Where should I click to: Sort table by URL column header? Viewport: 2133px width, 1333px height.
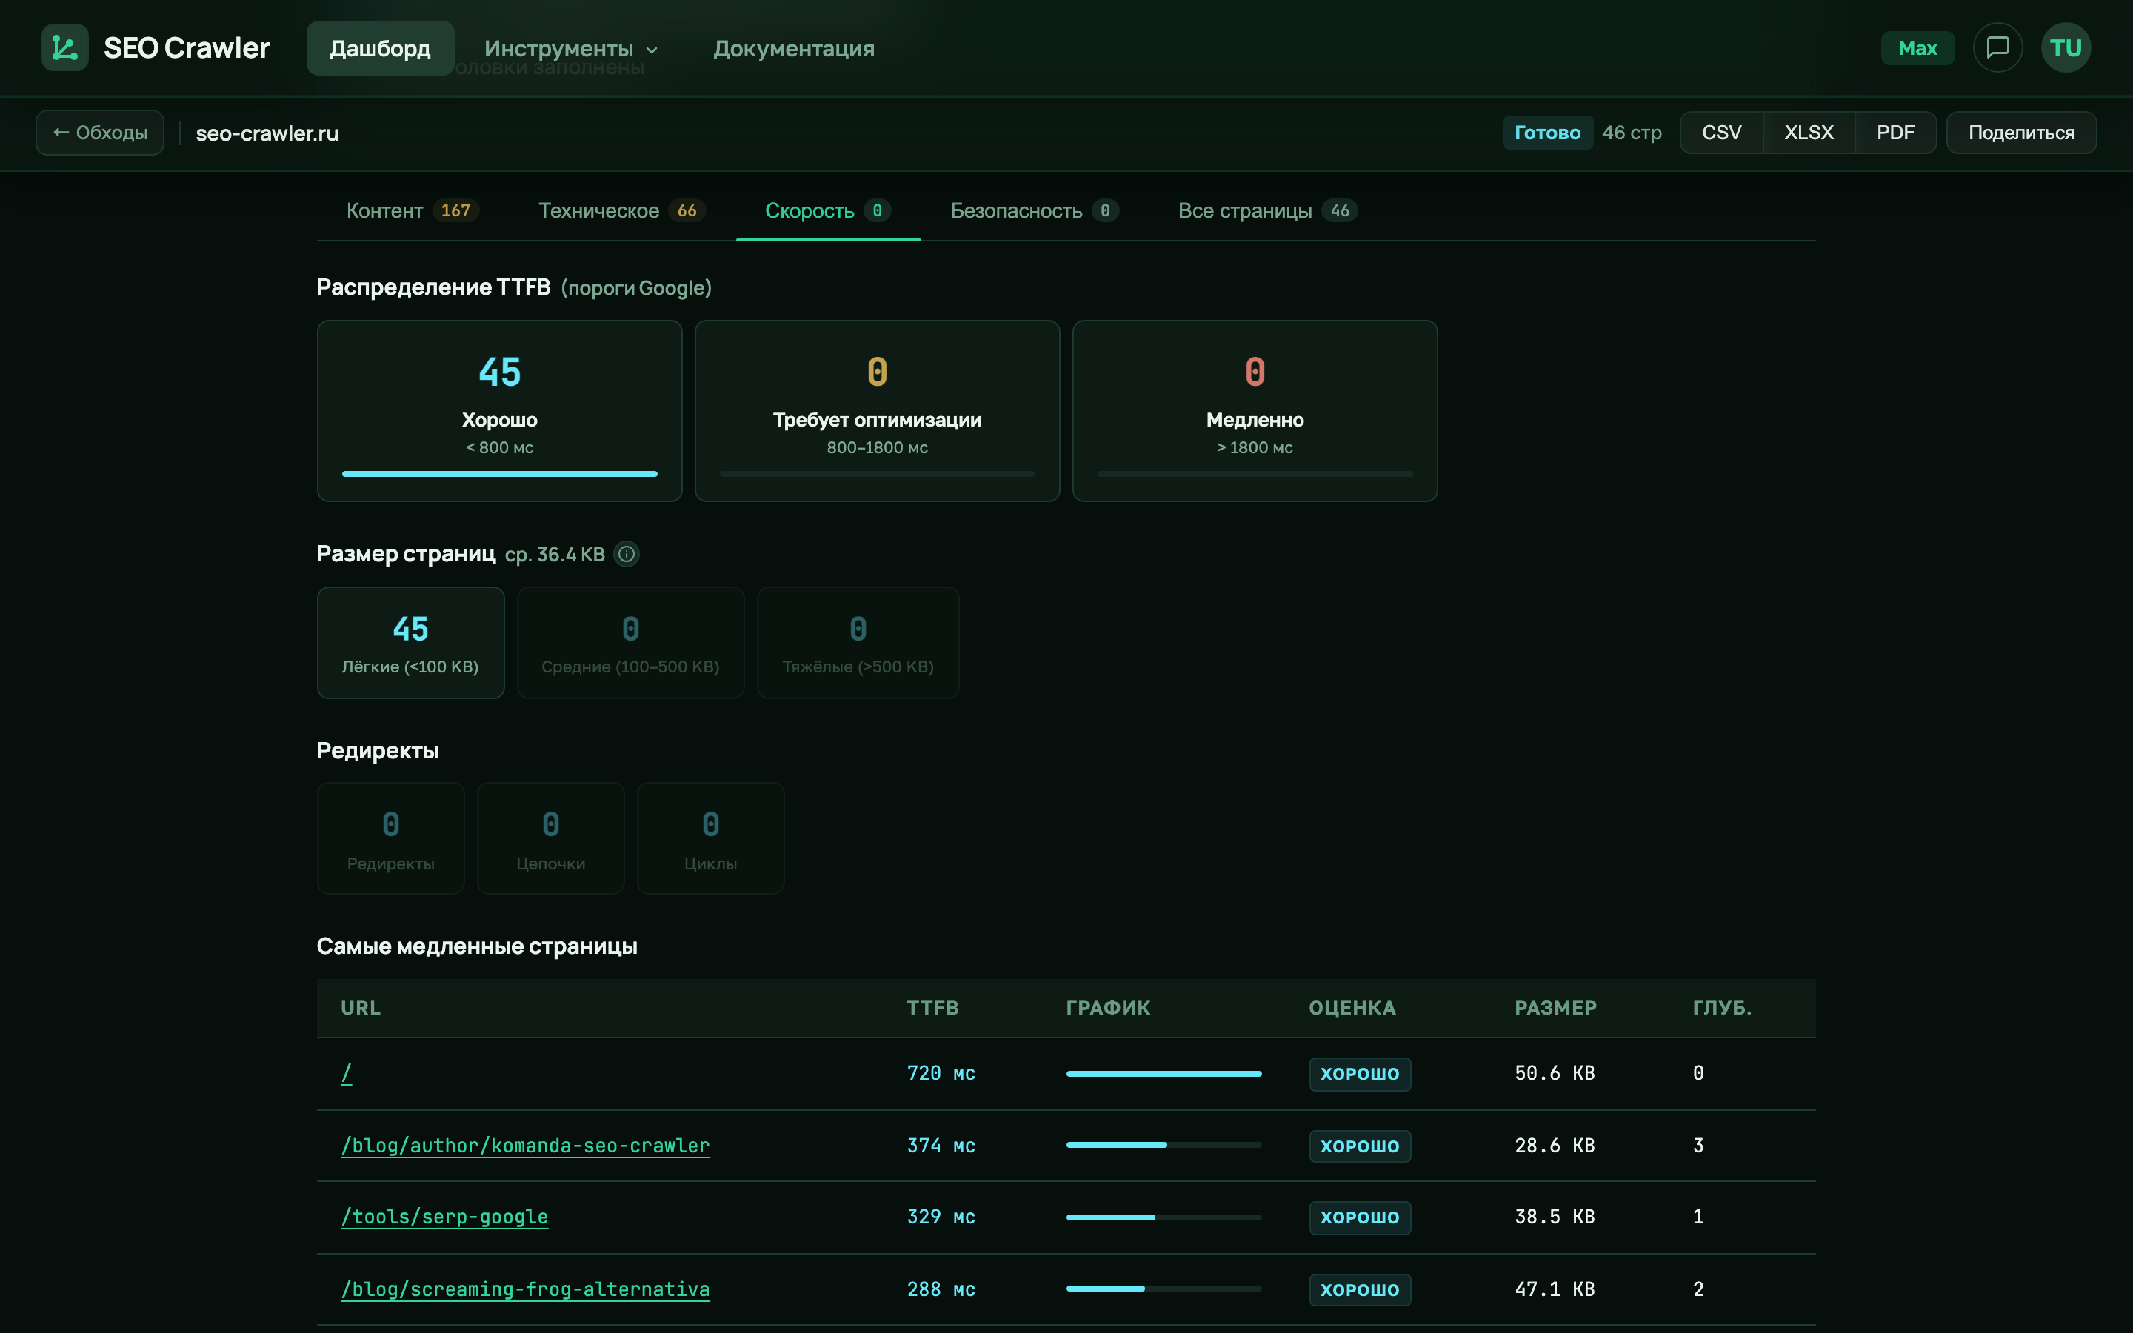tap(361, 1008)
